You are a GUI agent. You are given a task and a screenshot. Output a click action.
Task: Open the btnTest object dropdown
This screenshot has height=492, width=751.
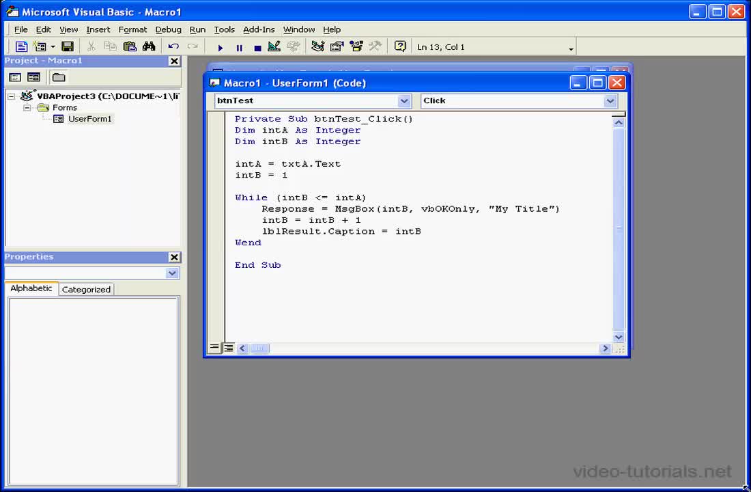pyautogui.click(x=405, y=100)
